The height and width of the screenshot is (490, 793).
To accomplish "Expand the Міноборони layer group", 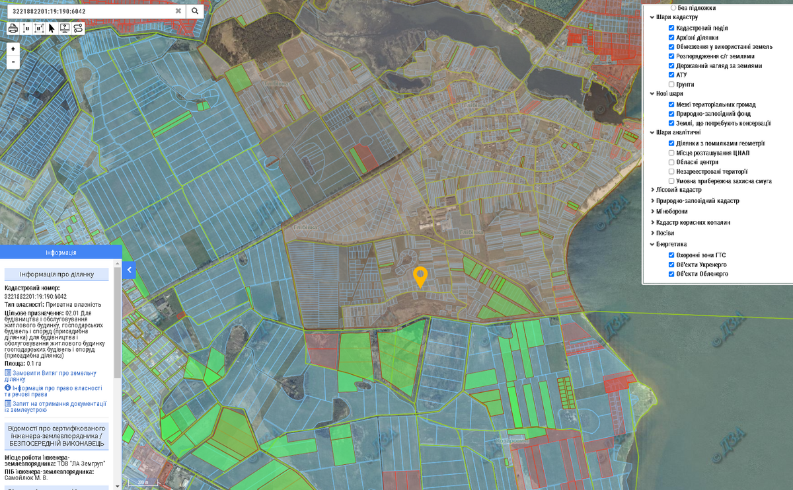I will pos(652,212).
